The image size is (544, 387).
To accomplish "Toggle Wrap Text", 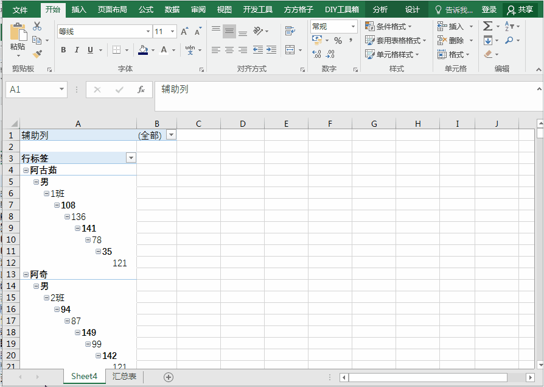I will tap(290, 31).
